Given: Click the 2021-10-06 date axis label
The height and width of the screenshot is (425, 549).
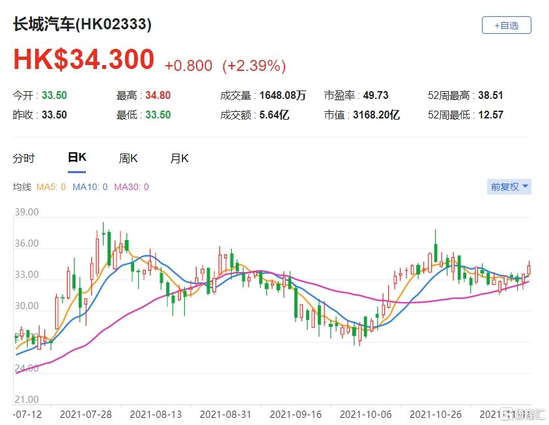Looking at the screenshot, I should point(365,415).
